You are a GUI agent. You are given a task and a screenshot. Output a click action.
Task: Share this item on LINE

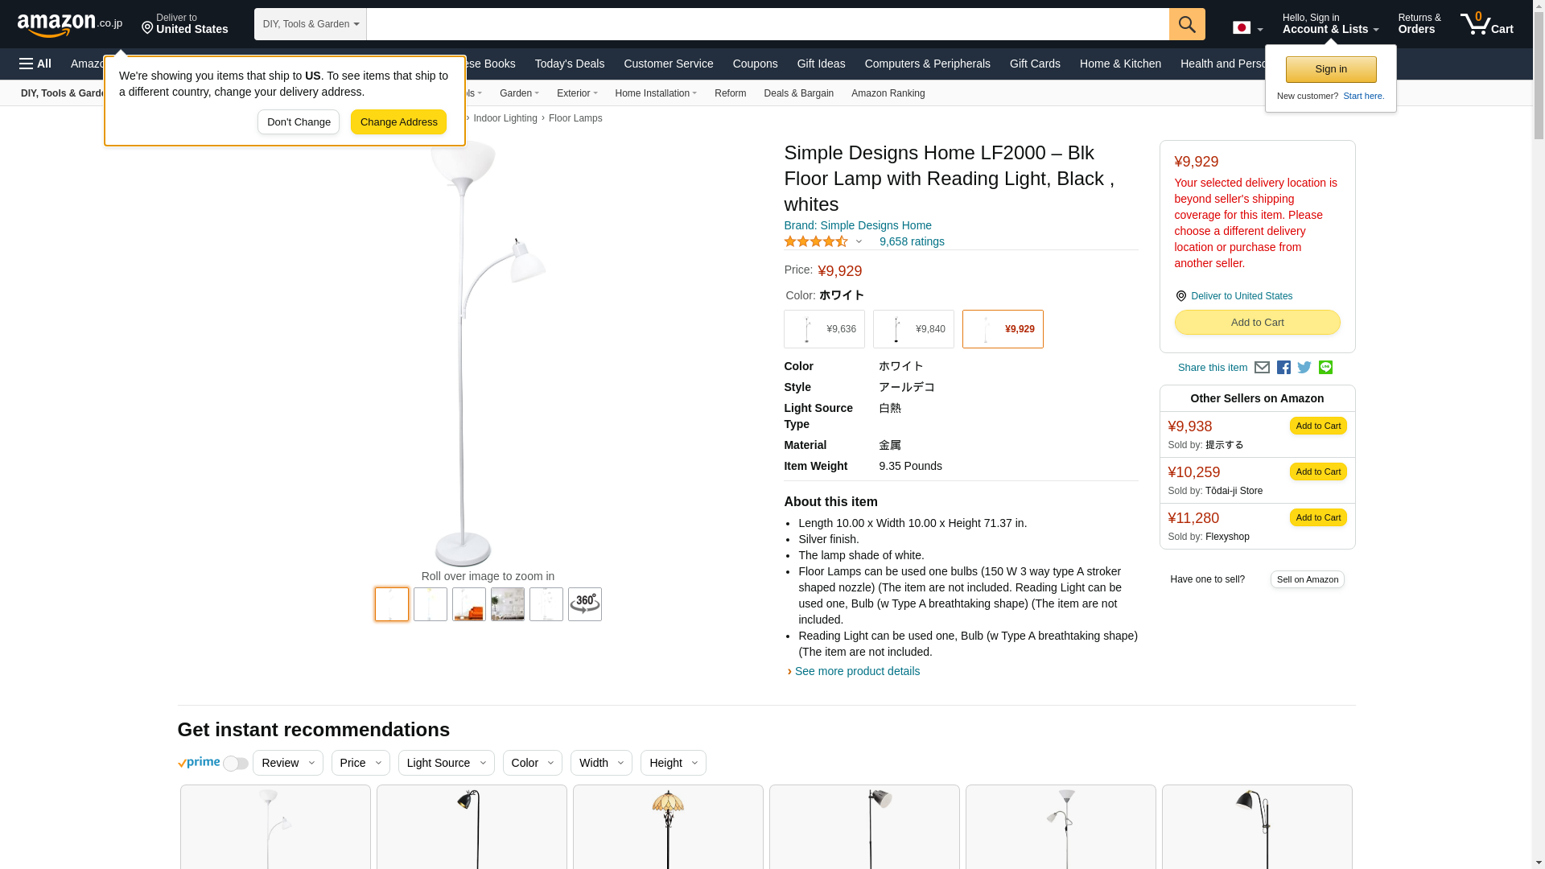click(x=1325, y=368)
